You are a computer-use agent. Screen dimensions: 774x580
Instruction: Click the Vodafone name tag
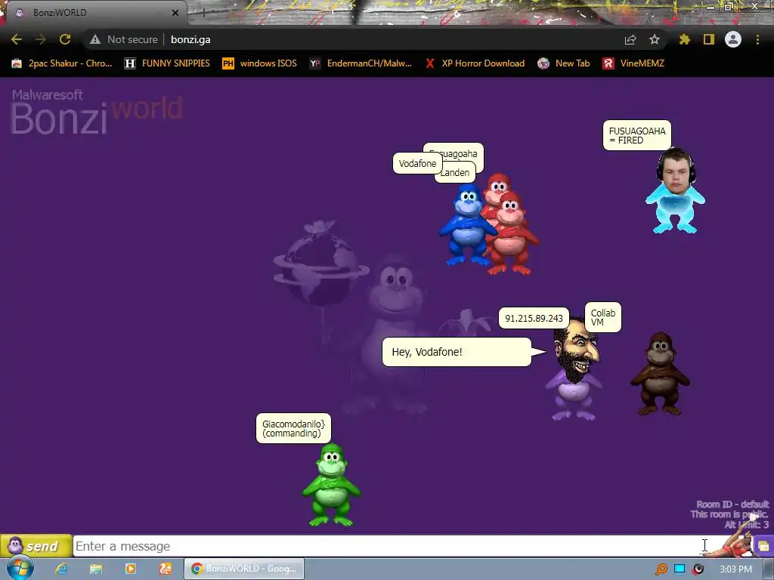coord(417,164)
